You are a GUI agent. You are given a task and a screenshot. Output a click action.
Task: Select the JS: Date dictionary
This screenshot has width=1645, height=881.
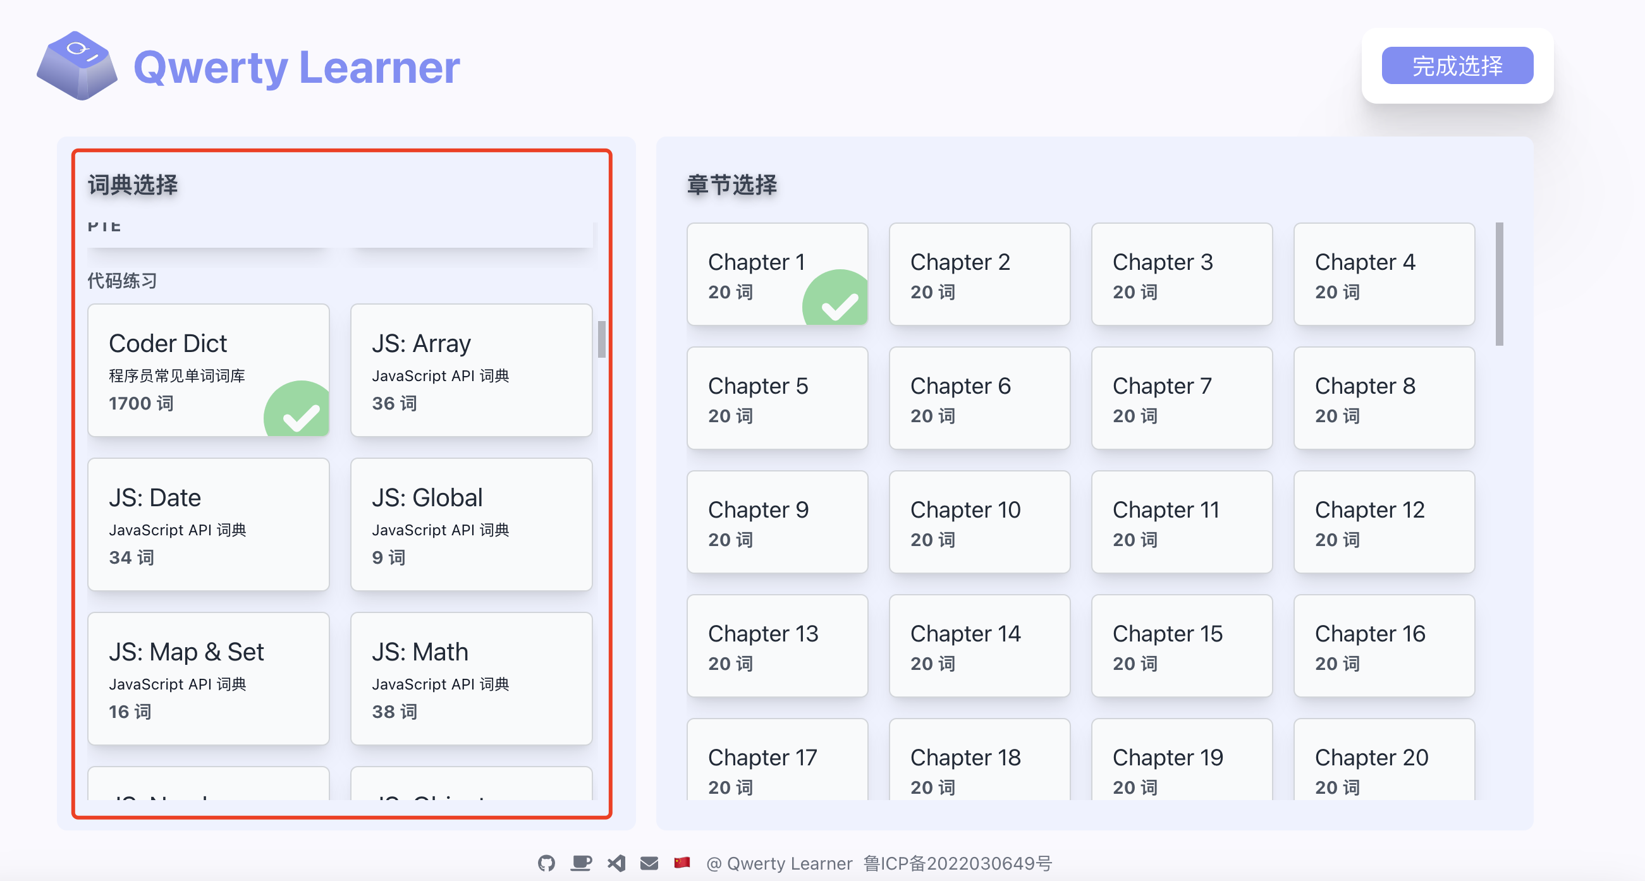point(208,524)
